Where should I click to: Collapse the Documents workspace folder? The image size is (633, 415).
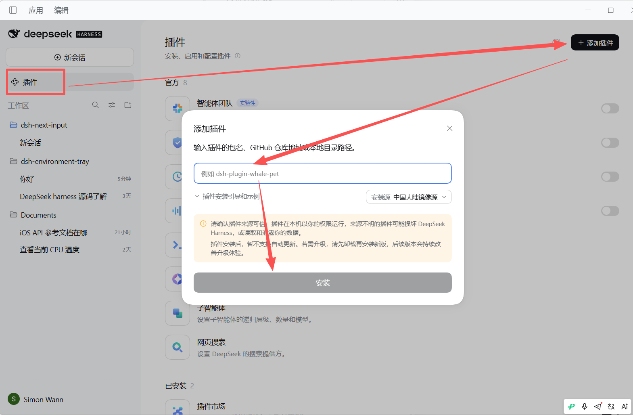13,215
